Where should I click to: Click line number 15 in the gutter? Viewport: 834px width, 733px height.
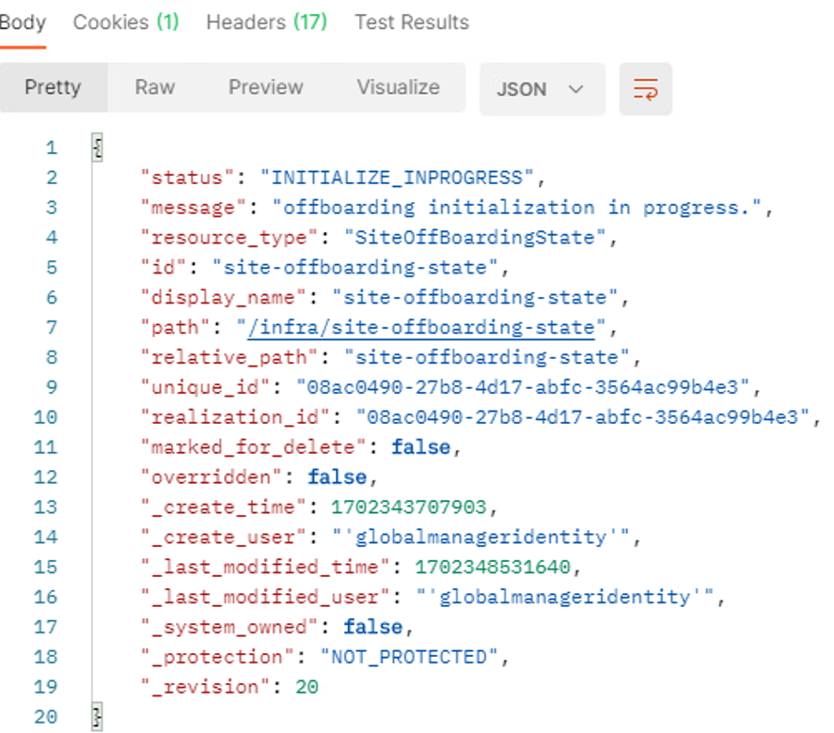coord(46,568)
